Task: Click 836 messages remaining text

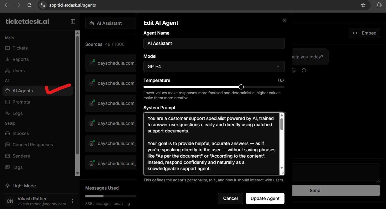Action: [107, 204]
